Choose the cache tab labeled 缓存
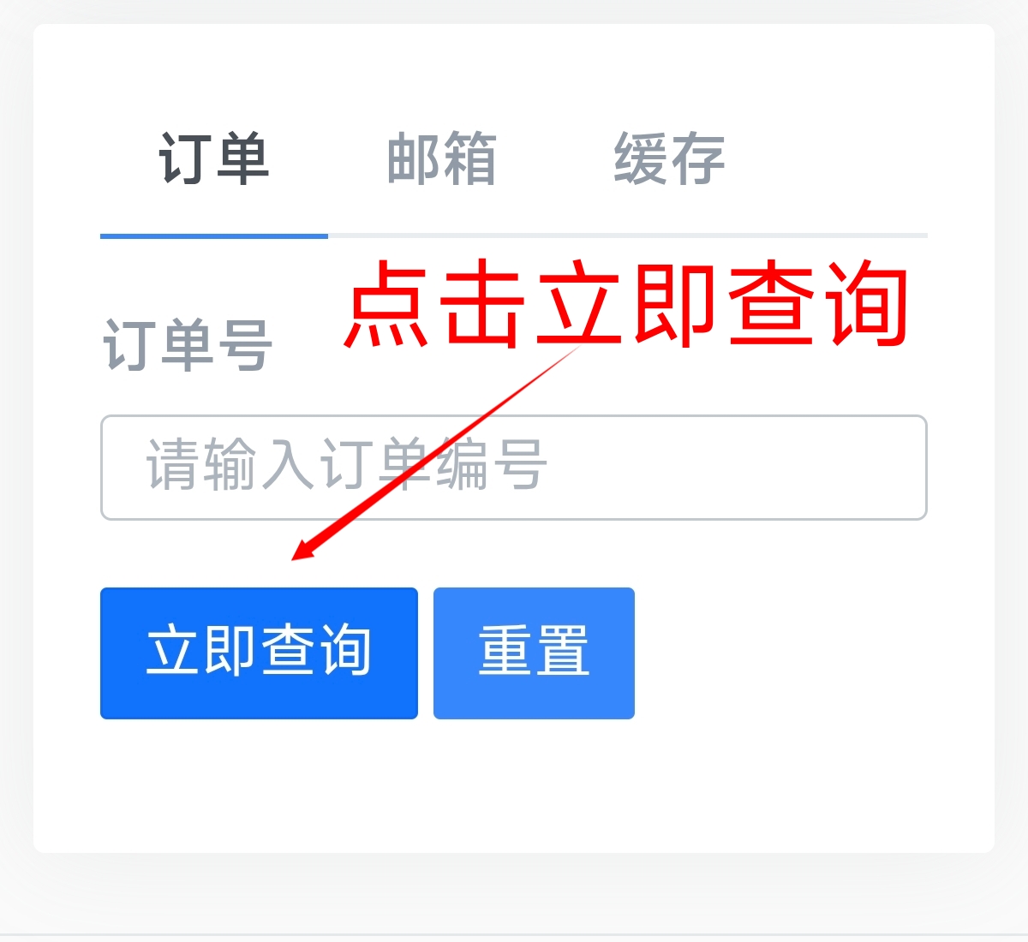Screen dimensions: 1028x942 point(669,159)
